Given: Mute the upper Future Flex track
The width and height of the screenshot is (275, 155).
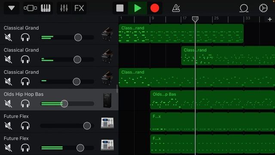Looking at the screenshot, I should (x=8, y=126).
